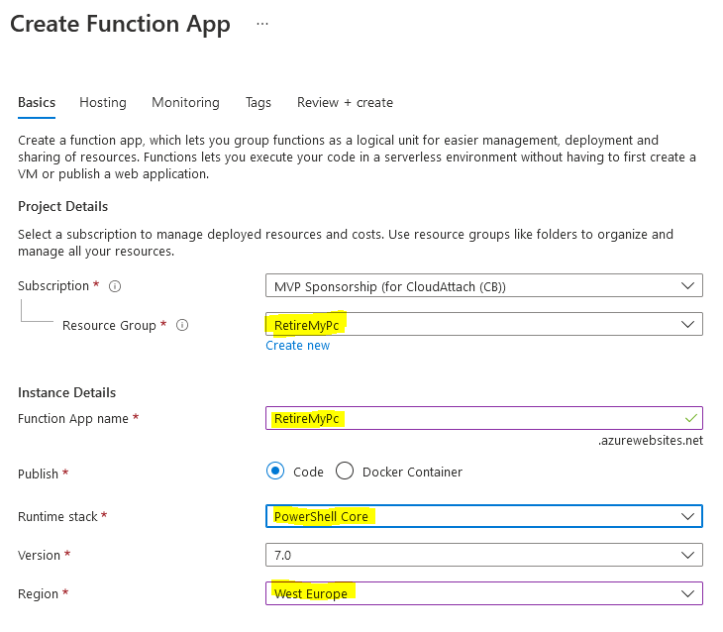Switch to the Tags tab
This screenshot has width=723, height=632.
258,102
